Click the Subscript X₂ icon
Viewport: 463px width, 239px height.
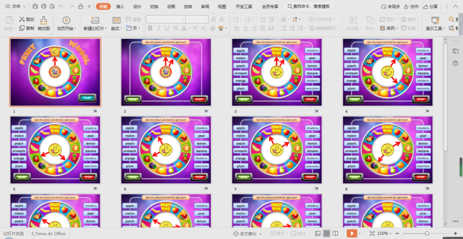point(204,28)
